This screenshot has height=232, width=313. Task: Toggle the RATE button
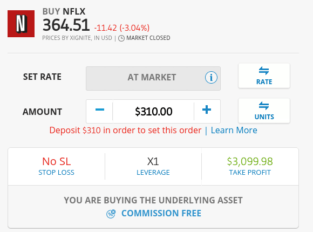pyautogui.click(x=264, y=76)
